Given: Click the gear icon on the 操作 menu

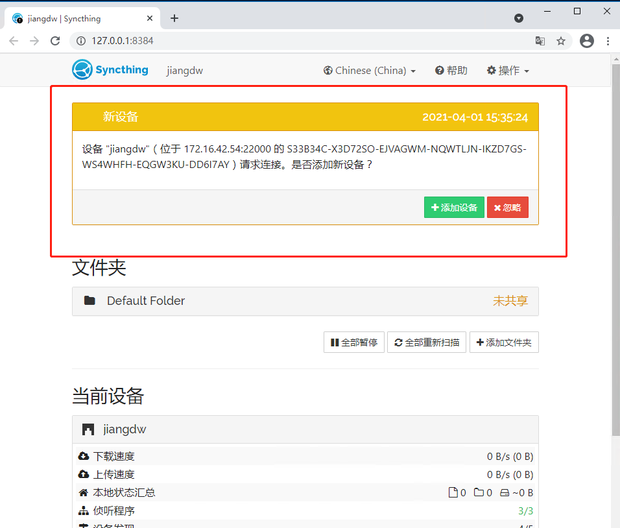Looking at the screenshot, I should 492,70.
